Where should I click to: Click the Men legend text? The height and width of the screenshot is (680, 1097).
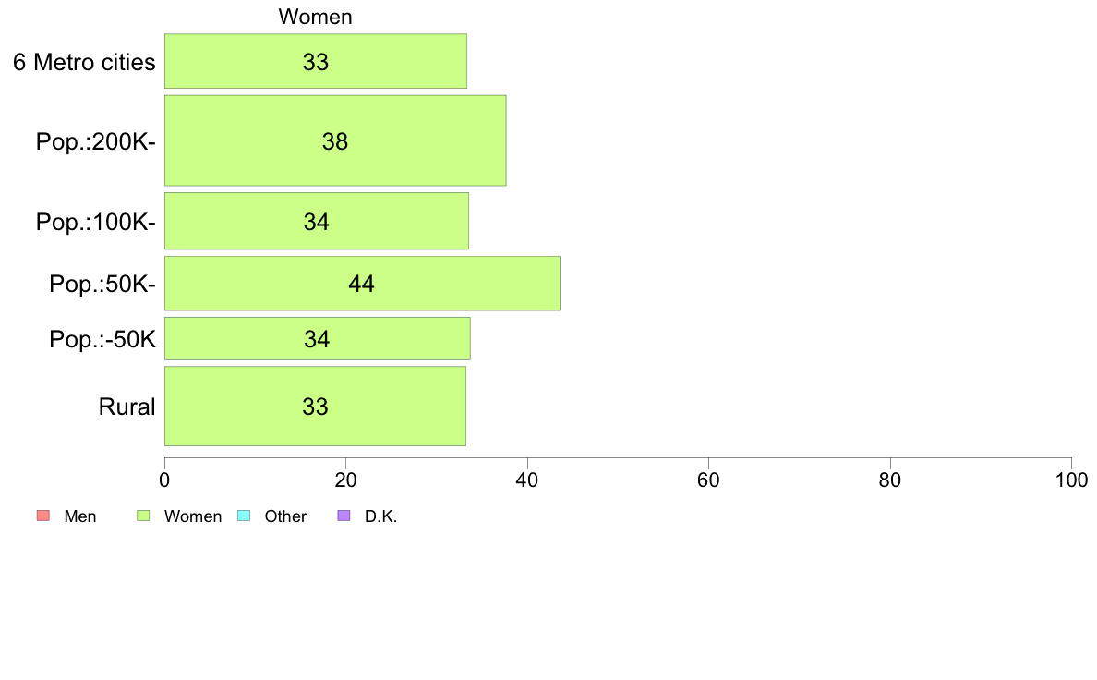(x=79, y=516)
